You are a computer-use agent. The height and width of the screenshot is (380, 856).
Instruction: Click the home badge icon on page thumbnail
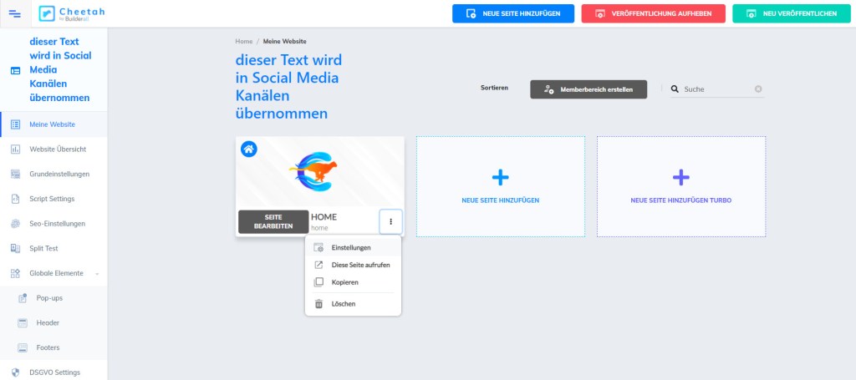point(249,149)
